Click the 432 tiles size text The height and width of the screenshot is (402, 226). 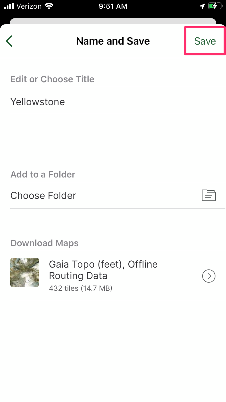coord(80,288)
